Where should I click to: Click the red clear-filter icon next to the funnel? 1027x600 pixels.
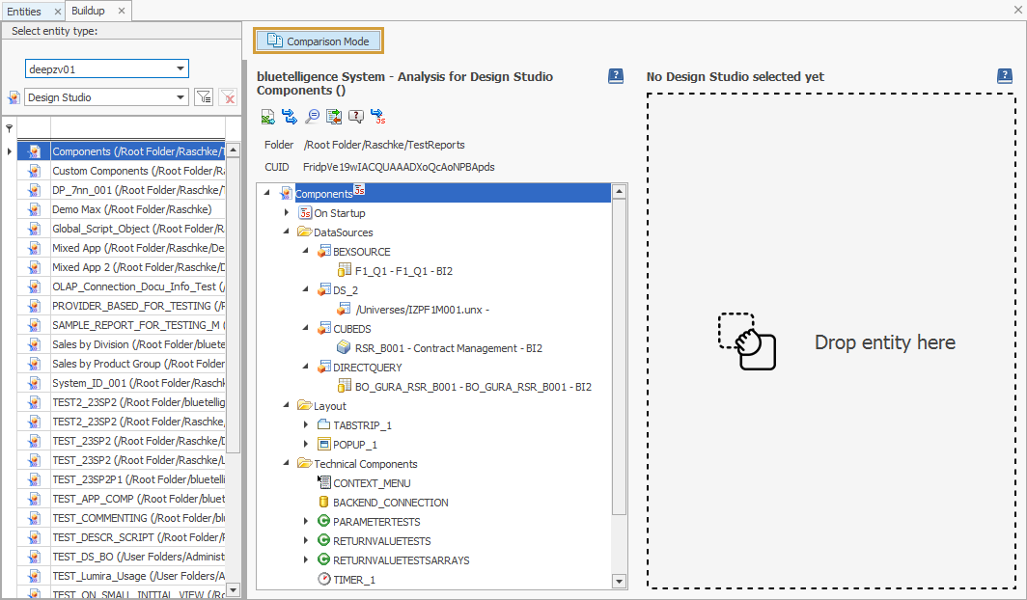click(x=228, y=96)
